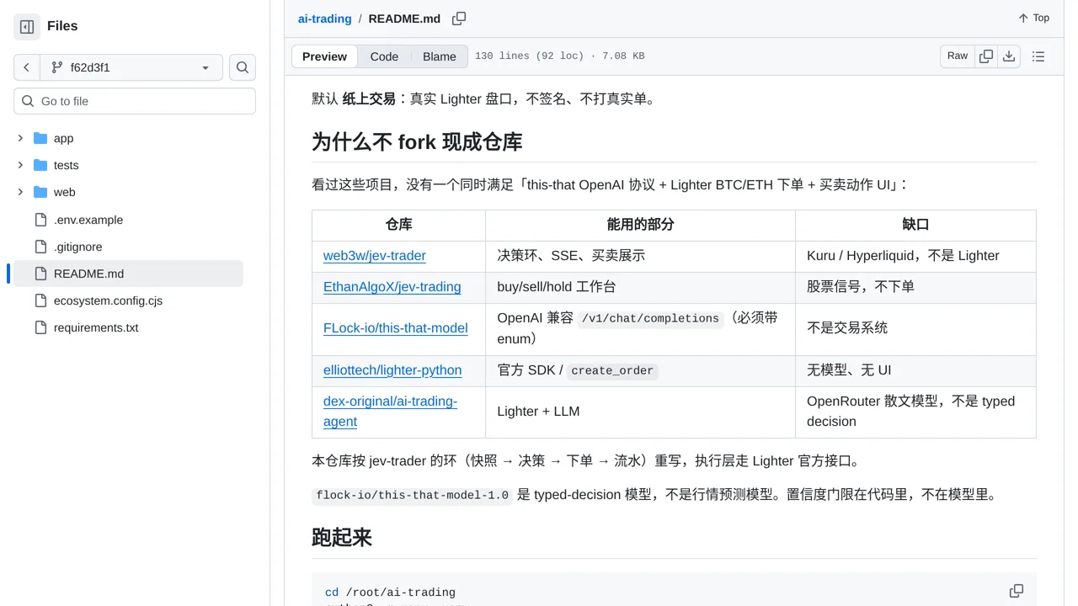Click the /v1/chat/completions inline code
1078x606 pixels.
[650, 319]
